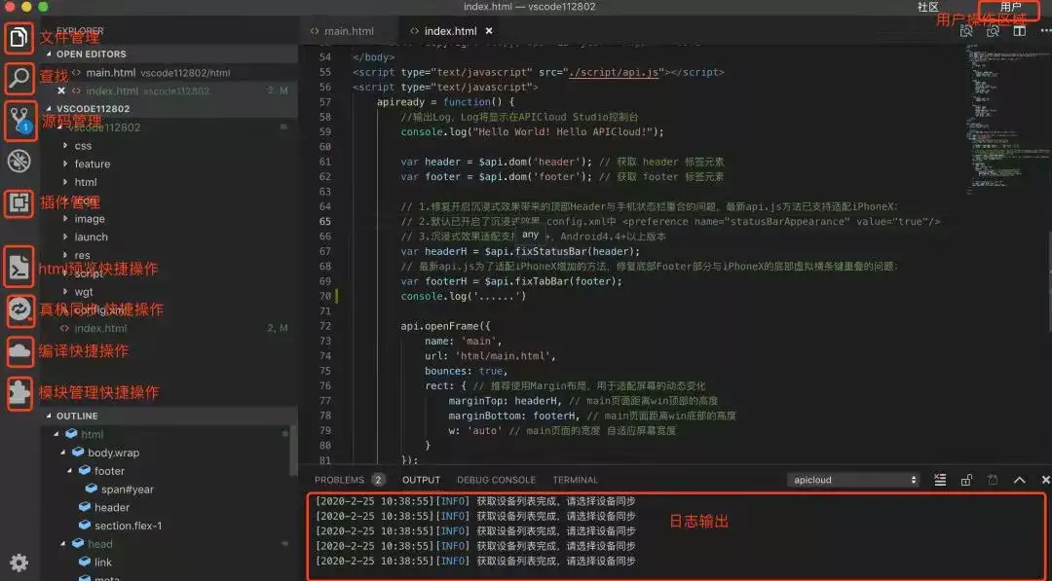1052x581 pixels.
Task: Collapse the OUTLINE section
Action: click(x=49, y=416)
